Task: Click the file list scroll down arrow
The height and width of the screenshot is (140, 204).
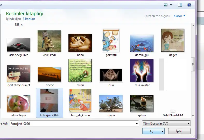Action: tap(193, 116)
